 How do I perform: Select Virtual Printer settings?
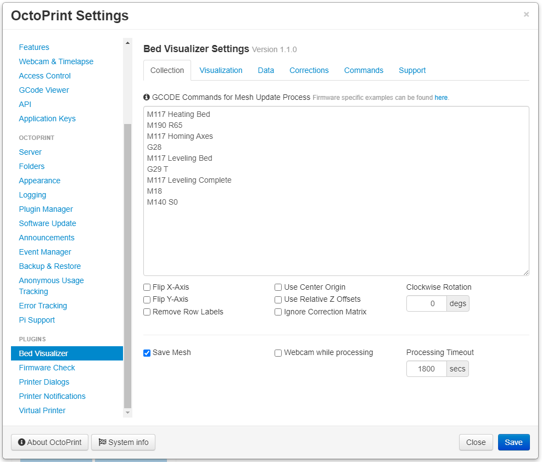pos(42,410)
